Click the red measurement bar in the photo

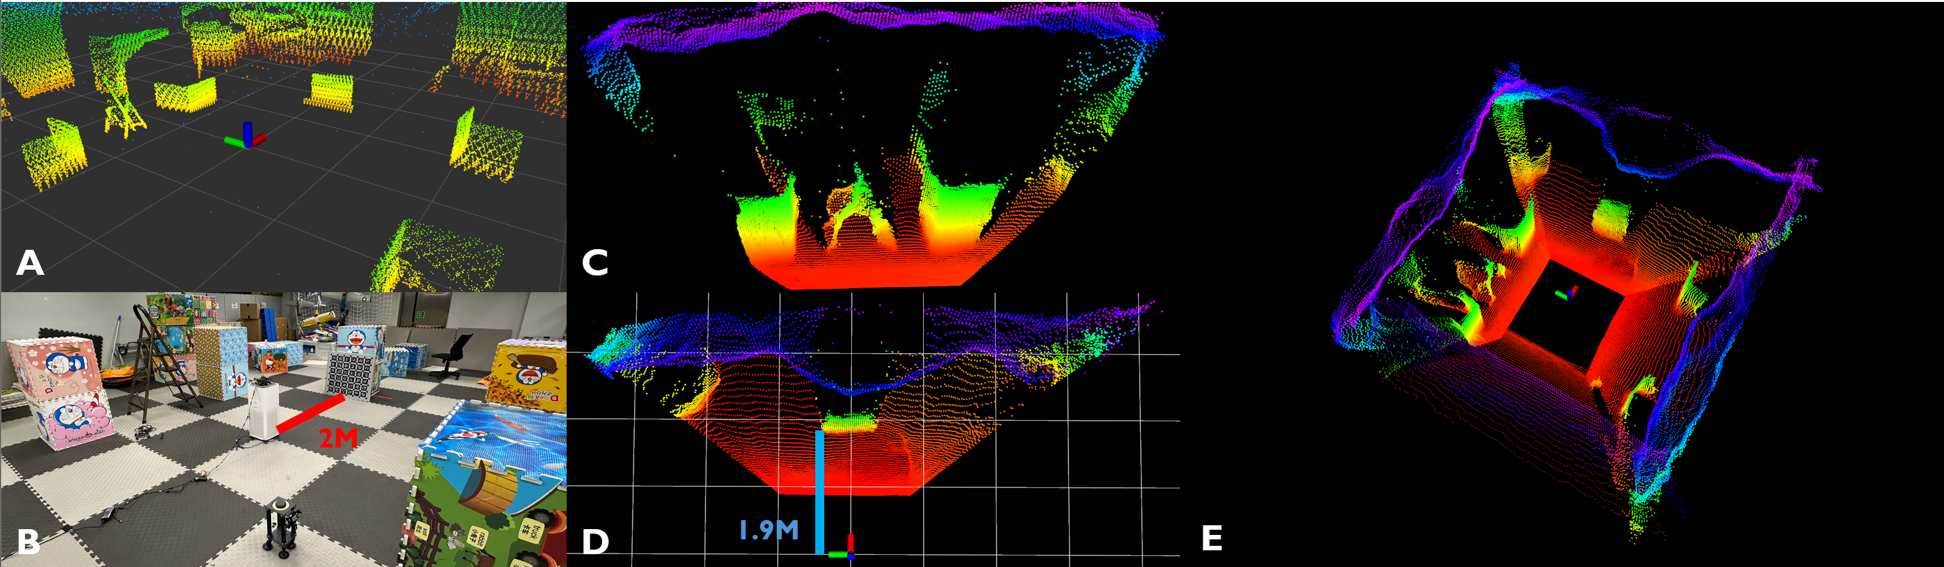pos(310,414)
